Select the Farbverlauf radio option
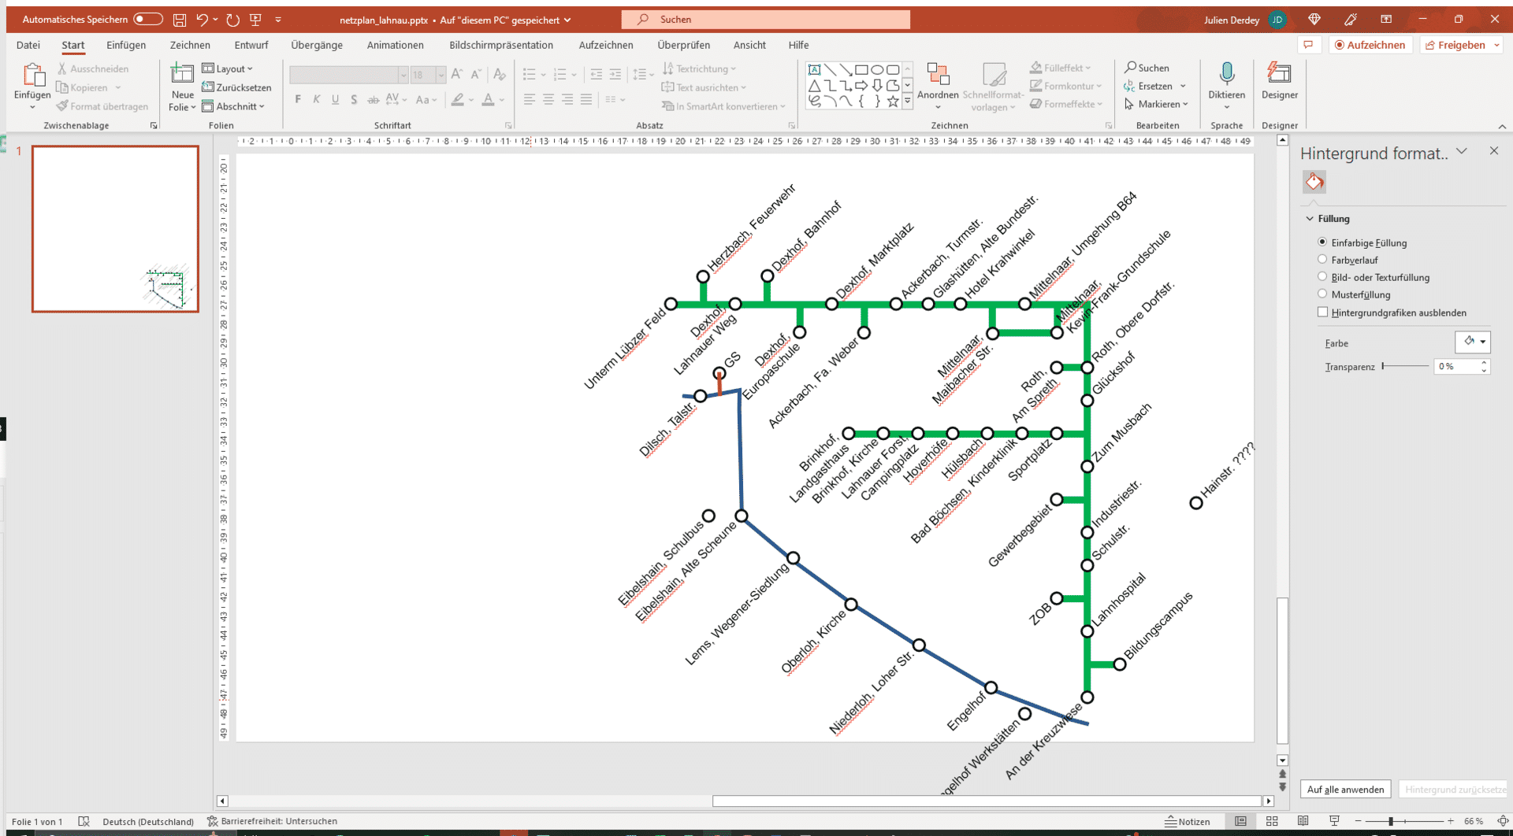The height and width of the screenshot is (836, 1513). click(1322, 260)
